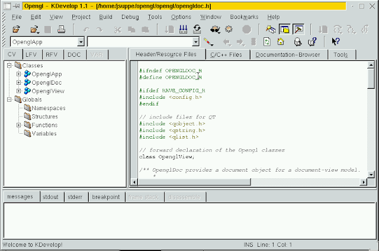This screenshot has height=251, width=379.
Task: Switch to the Documentation-Browser tab
Action: click(x=288, y=55)
